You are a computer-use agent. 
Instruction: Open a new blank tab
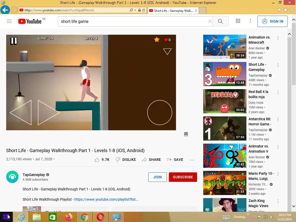coord(202,11)
